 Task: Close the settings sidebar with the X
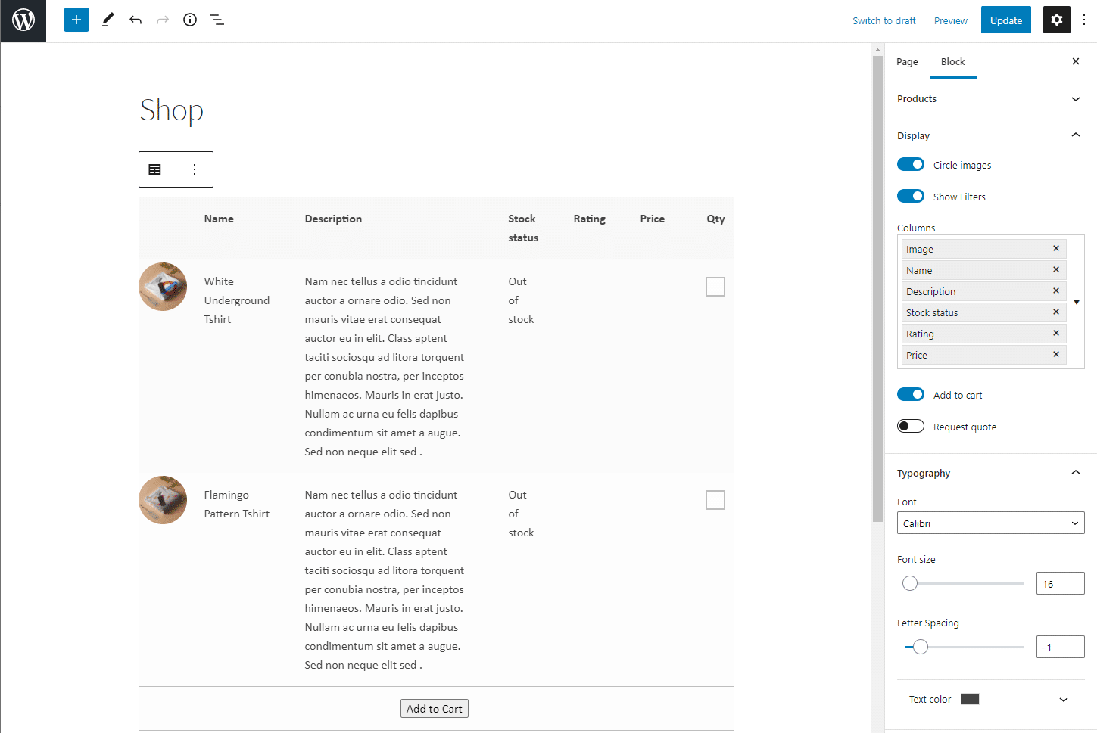(x=1076, y=61)
